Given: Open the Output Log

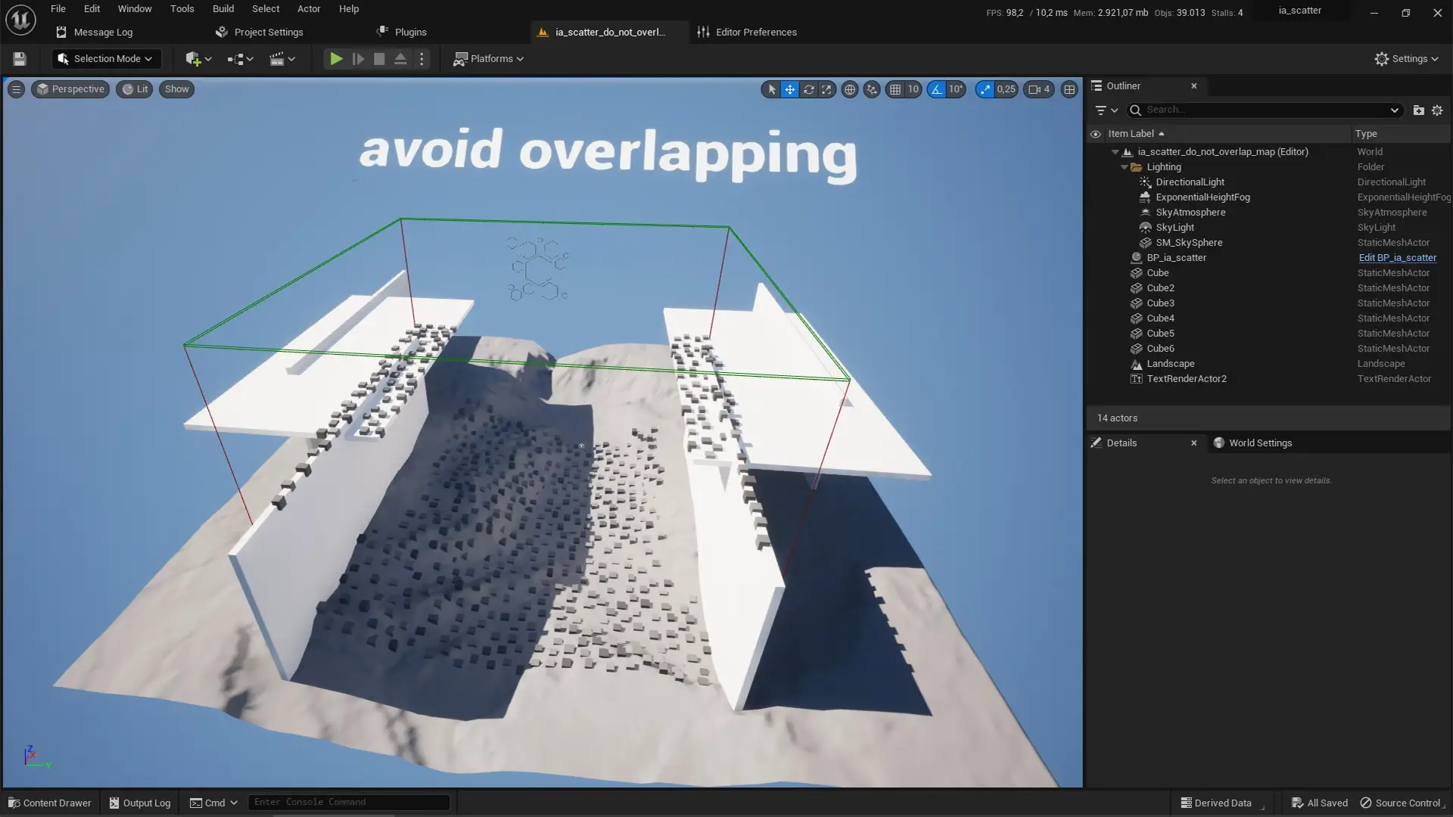Looking at the screenshot, I should tap(140, 803).
